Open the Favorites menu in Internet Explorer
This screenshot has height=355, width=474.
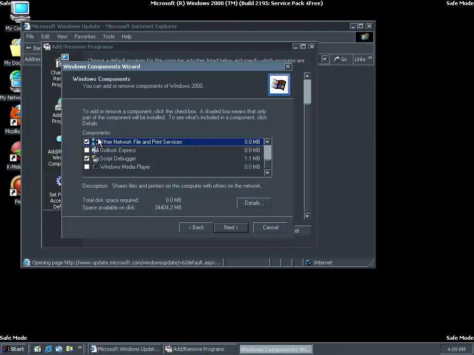tap(85, 37)
